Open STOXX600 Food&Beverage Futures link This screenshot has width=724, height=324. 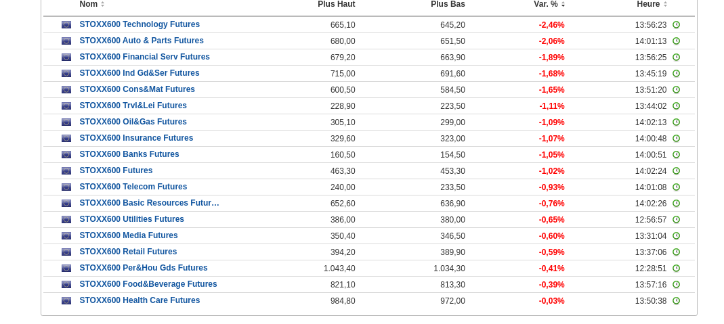pos(148,284)
